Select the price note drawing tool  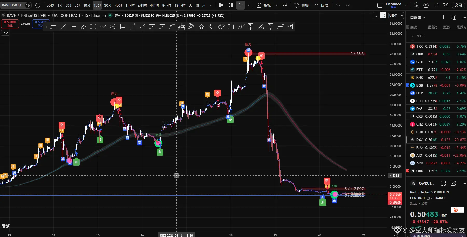pyautogui.click(x=270, y=26)
